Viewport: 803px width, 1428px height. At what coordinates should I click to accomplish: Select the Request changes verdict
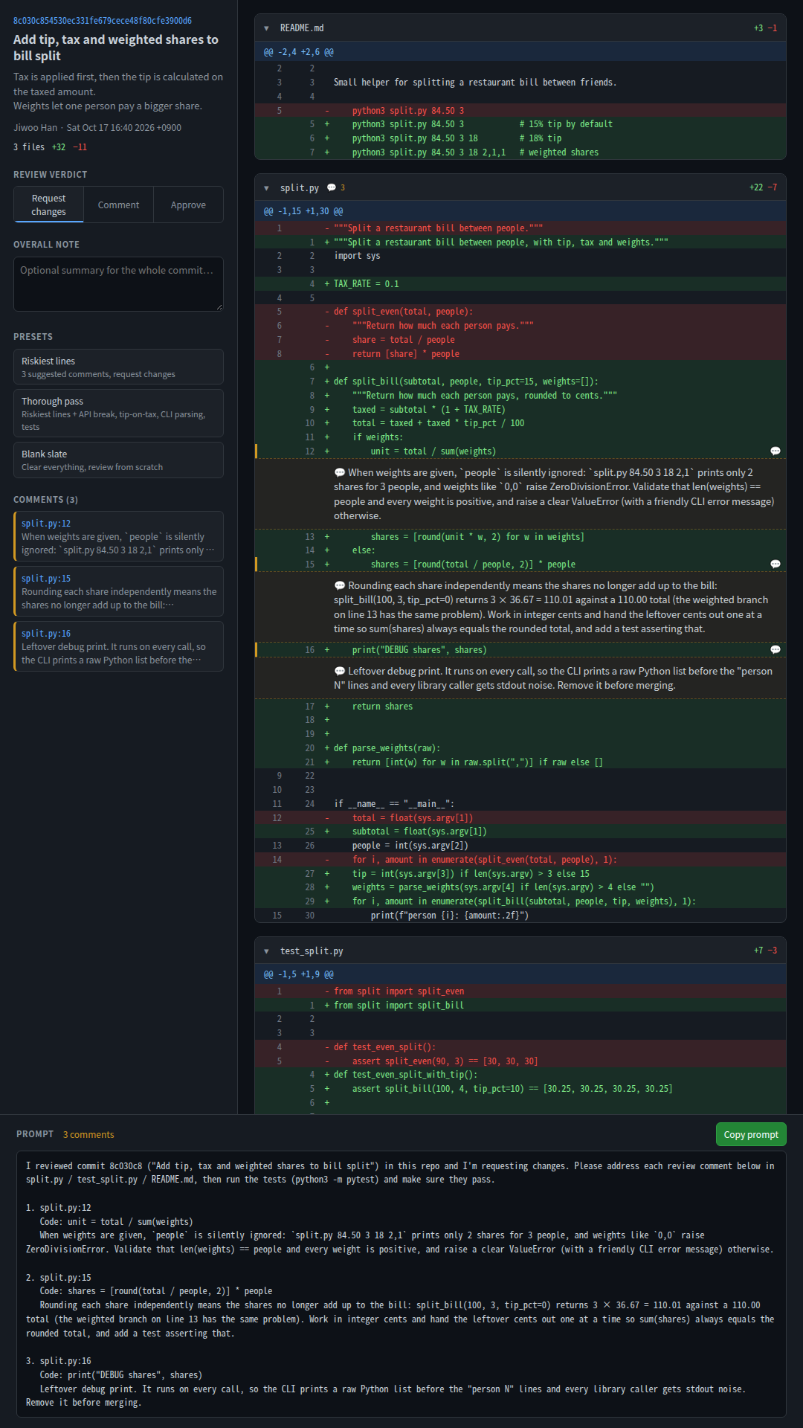coord(49,205)
